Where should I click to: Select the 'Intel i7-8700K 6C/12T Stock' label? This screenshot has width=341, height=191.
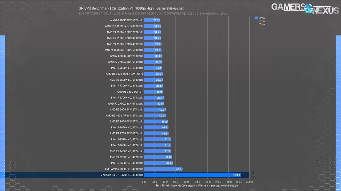point(126,56)
